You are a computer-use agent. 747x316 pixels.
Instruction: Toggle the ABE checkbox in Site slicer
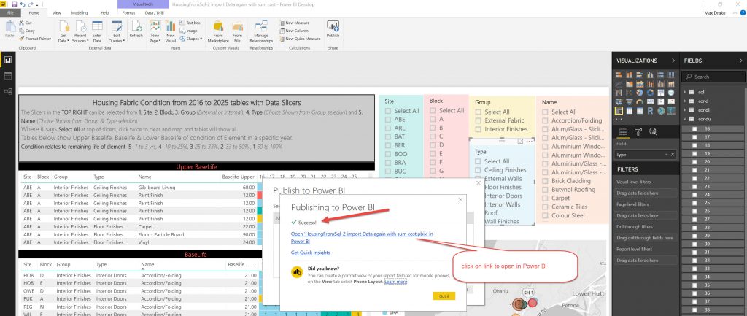[x=388, y=119]
